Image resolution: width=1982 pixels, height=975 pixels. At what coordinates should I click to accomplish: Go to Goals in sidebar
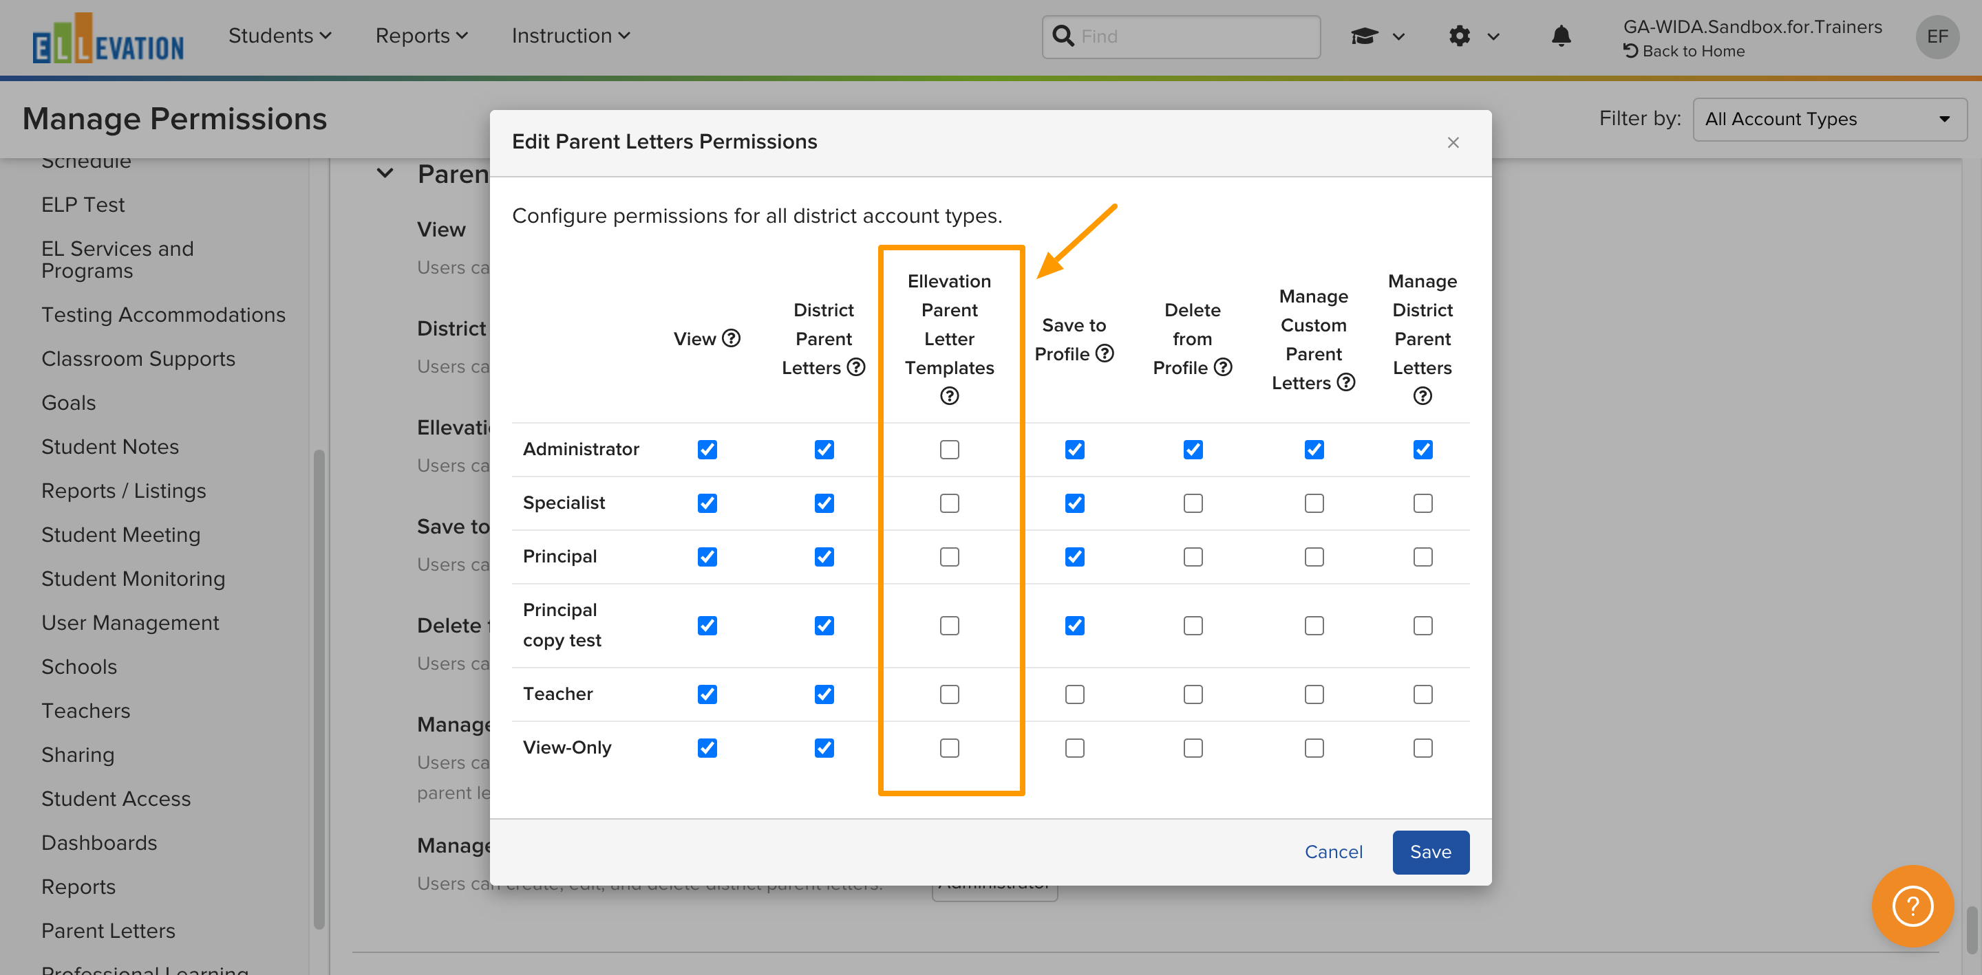coord(69,403)
